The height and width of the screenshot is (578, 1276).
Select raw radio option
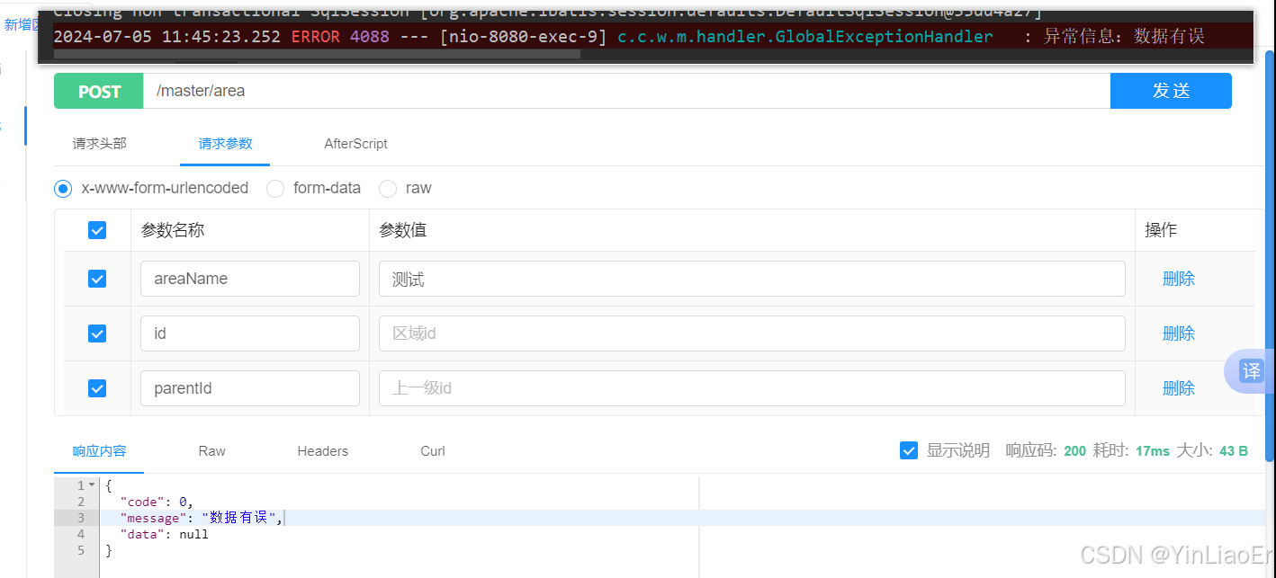click(388, 188)
